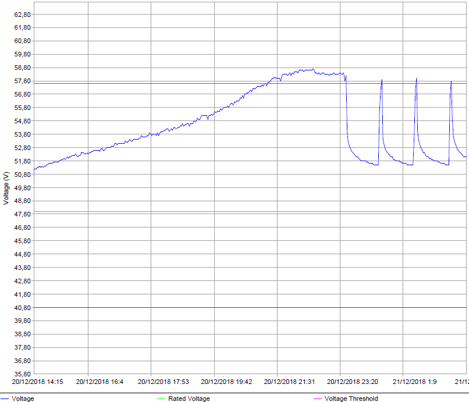Select the Rated Voltage legend entry
The width and height of the screenshot is (469, 402).
point(189,399)
